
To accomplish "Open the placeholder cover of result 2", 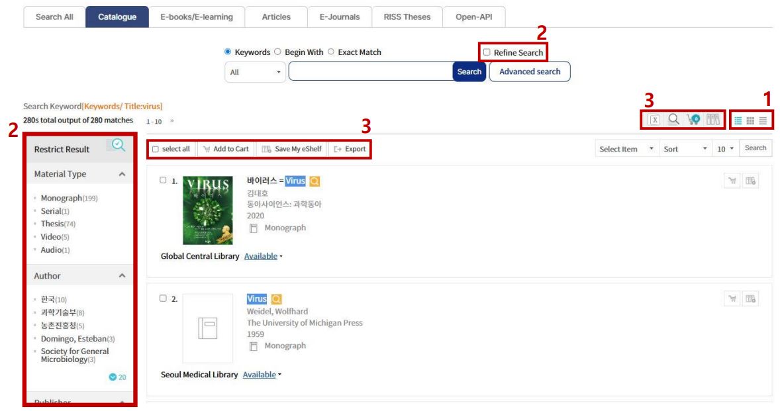I will [x=208, y=328].
